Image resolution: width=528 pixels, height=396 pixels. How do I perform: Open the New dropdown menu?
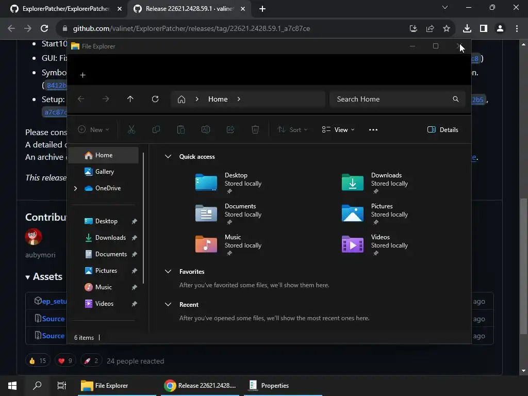tap(93, 129)
